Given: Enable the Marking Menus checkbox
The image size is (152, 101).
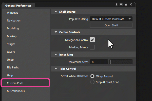Looking at the screenshot, I should tap(92, 47).
